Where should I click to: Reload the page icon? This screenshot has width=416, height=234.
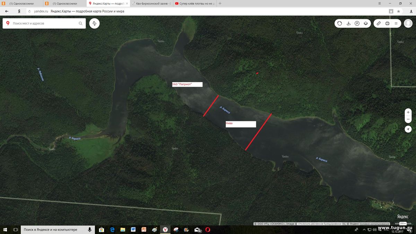29,11
